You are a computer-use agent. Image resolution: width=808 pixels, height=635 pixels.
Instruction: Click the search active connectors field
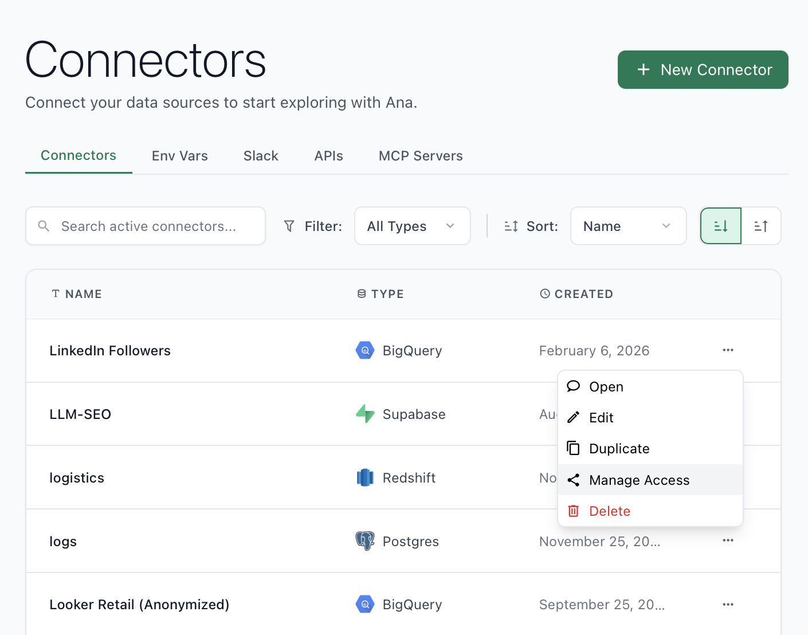tap(145, 226)
